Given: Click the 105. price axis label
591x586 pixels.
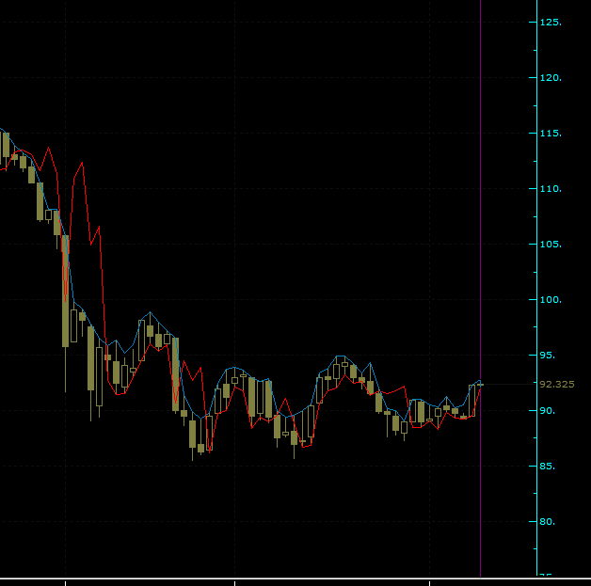Looking at the screenshot, I should pos(551,244).
